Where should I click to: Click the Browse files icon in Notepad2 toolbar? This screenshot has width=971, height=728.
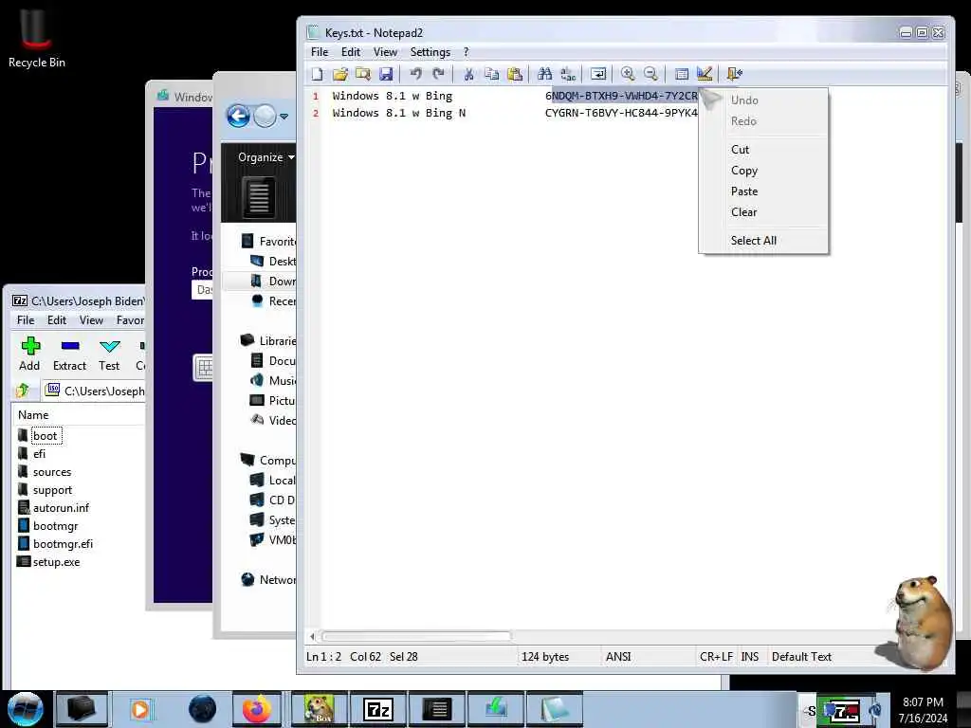363,74
